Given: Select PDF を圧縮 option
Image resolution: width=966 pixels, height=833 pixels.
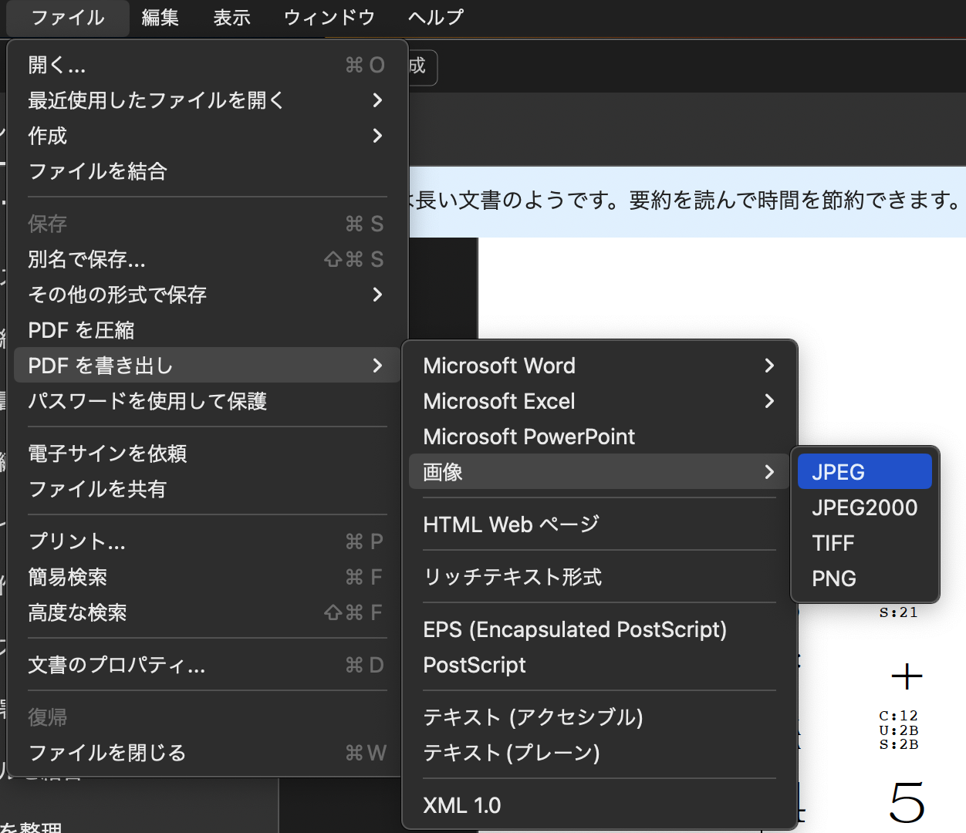Looking at the screenshot, I should pos(207,330).
